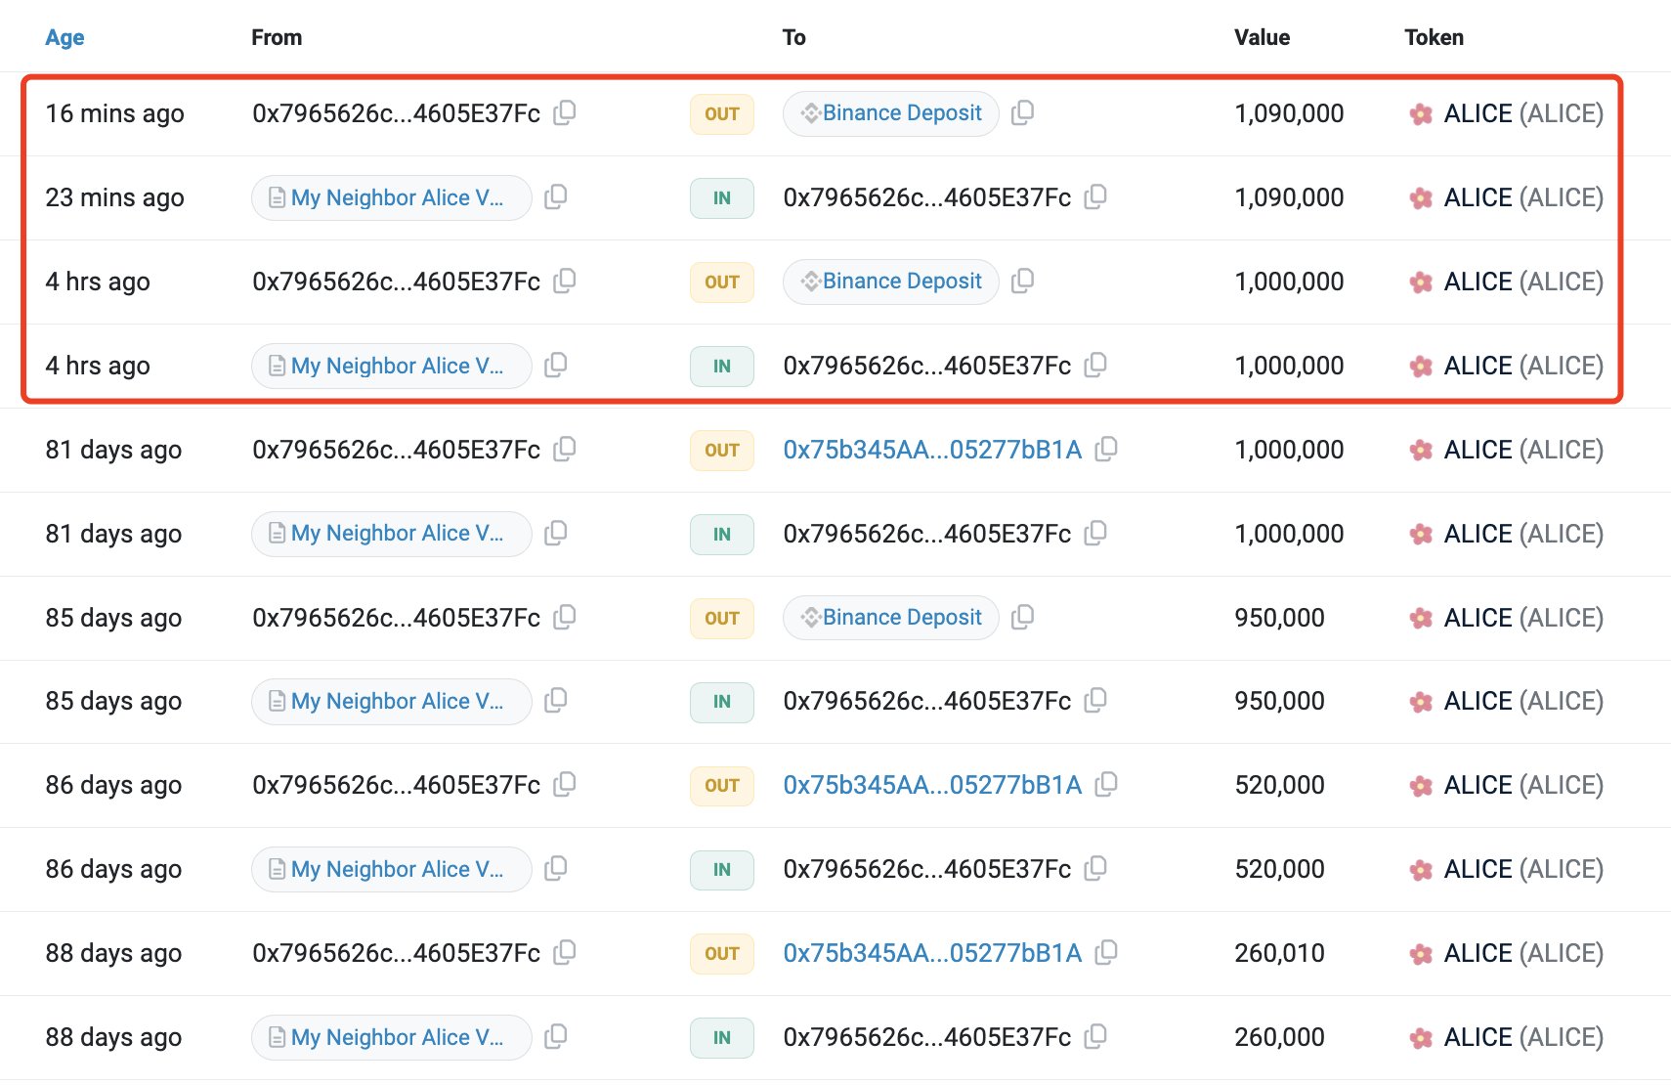Copy 0x75b345AA address in 88 days ago row
The width and height of the screenshot is (1671, 1085).
point(1106,953)
